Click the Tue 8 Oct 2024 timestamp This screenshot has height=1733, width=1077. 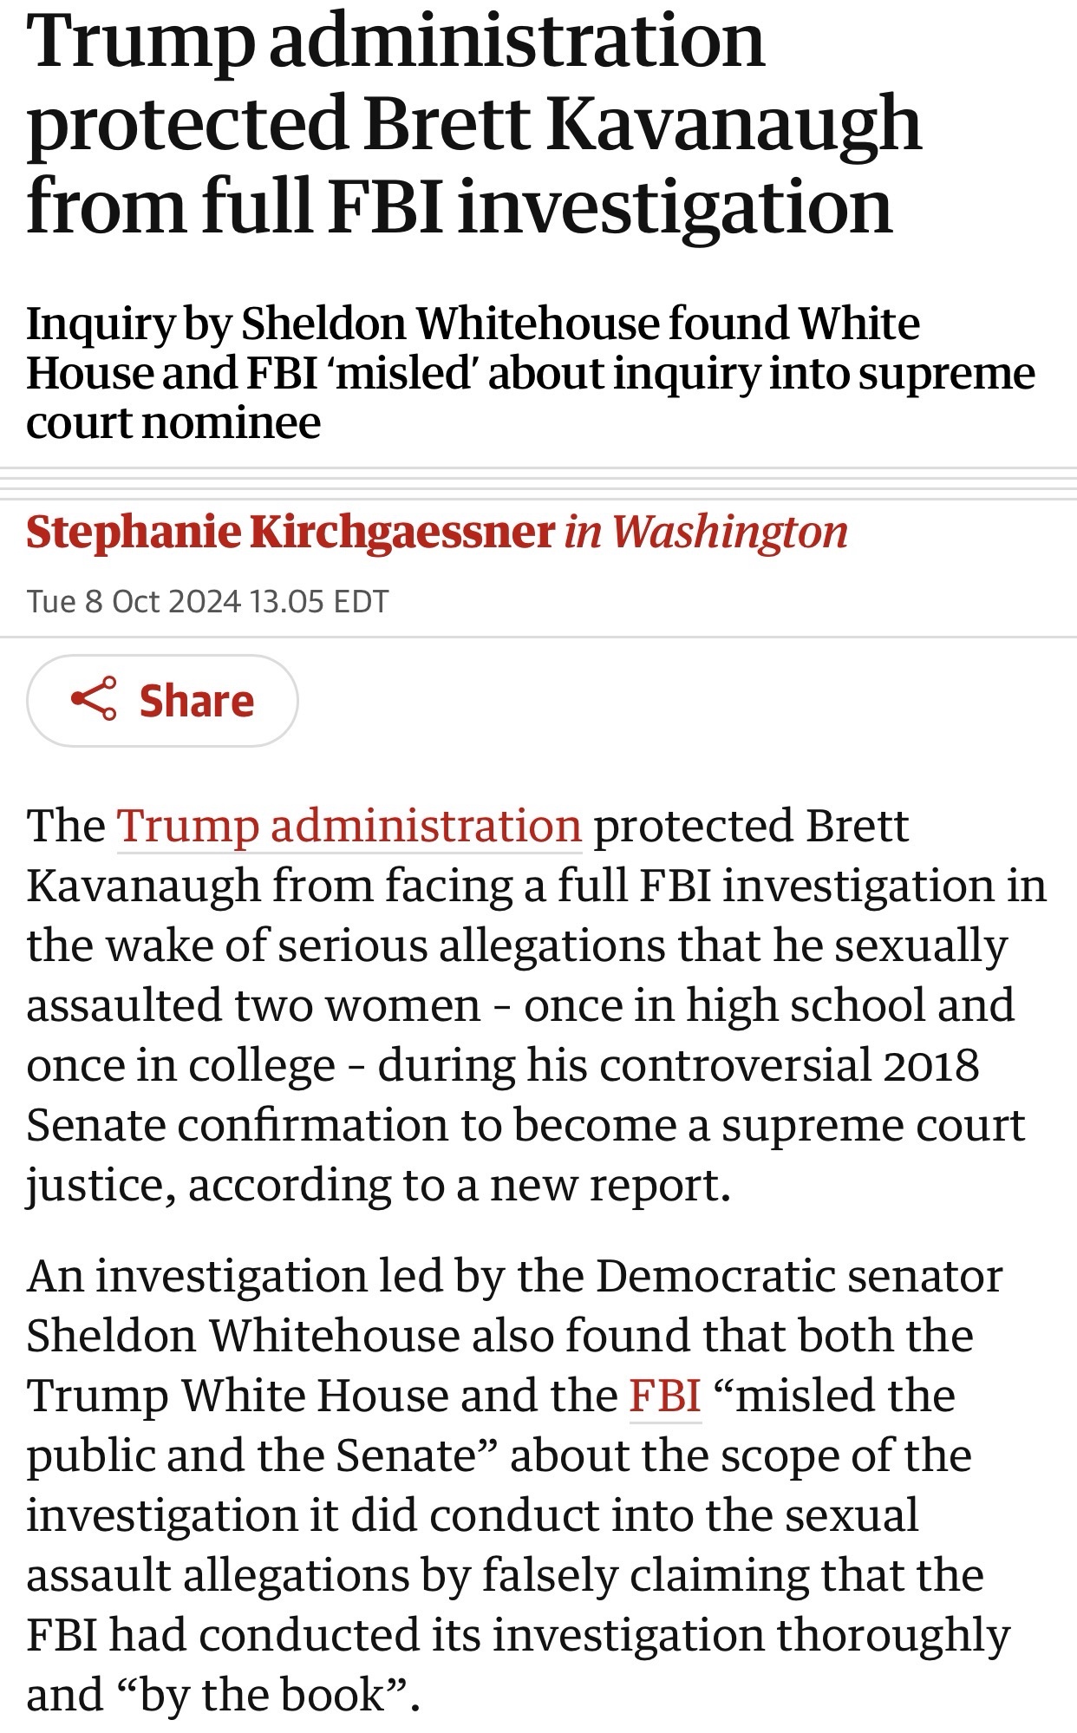(x=207, y=601)
